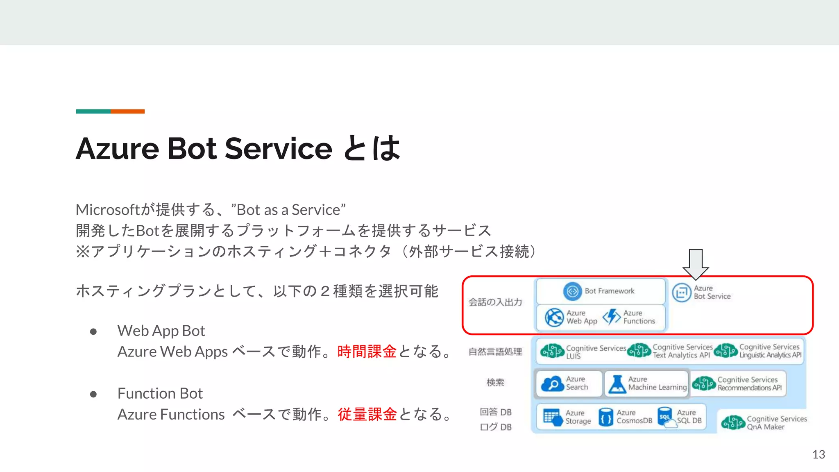Click the Azure Web App globe icon
Screen dimensions: 839x472
click(x=554, y=318)
